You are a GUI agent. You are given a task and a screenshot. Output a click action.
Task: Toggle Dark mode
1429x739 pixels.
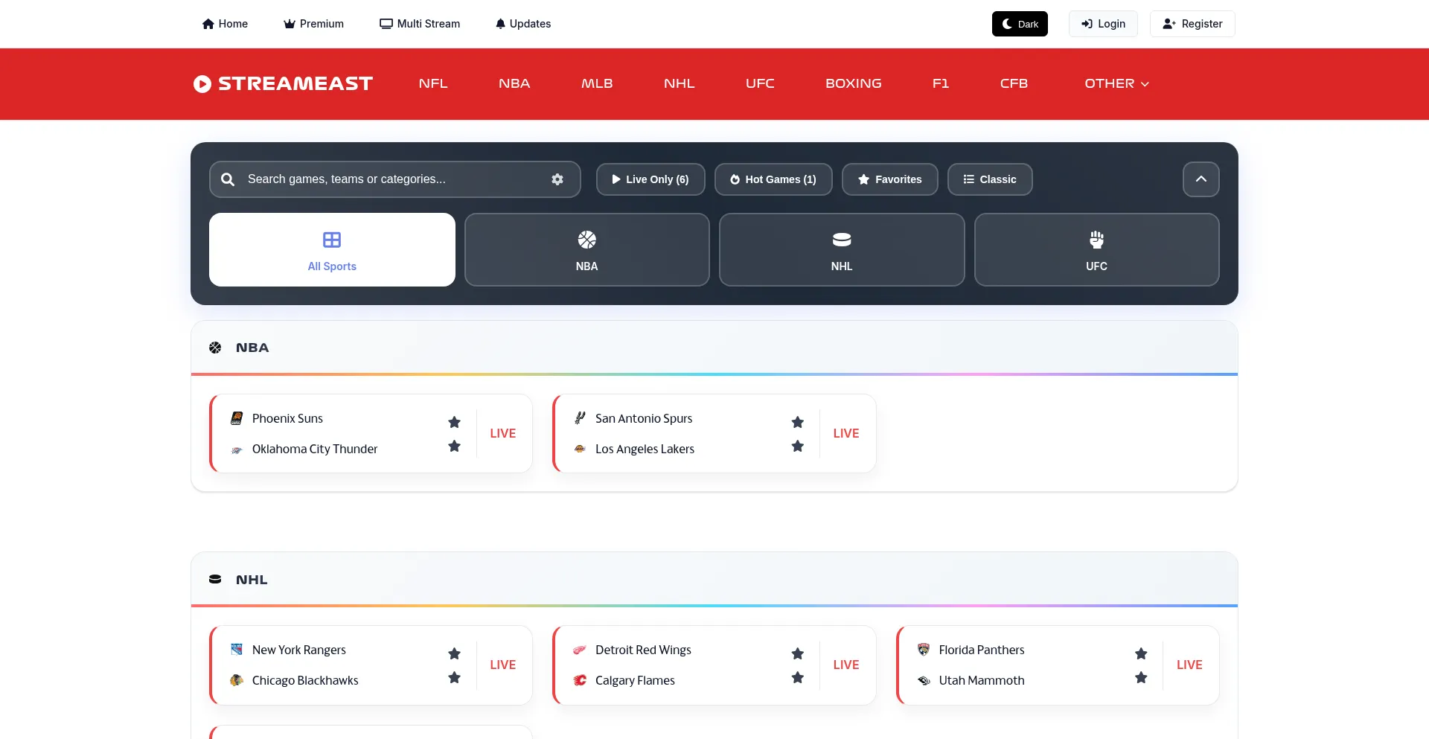click(x=1020, y=24)
